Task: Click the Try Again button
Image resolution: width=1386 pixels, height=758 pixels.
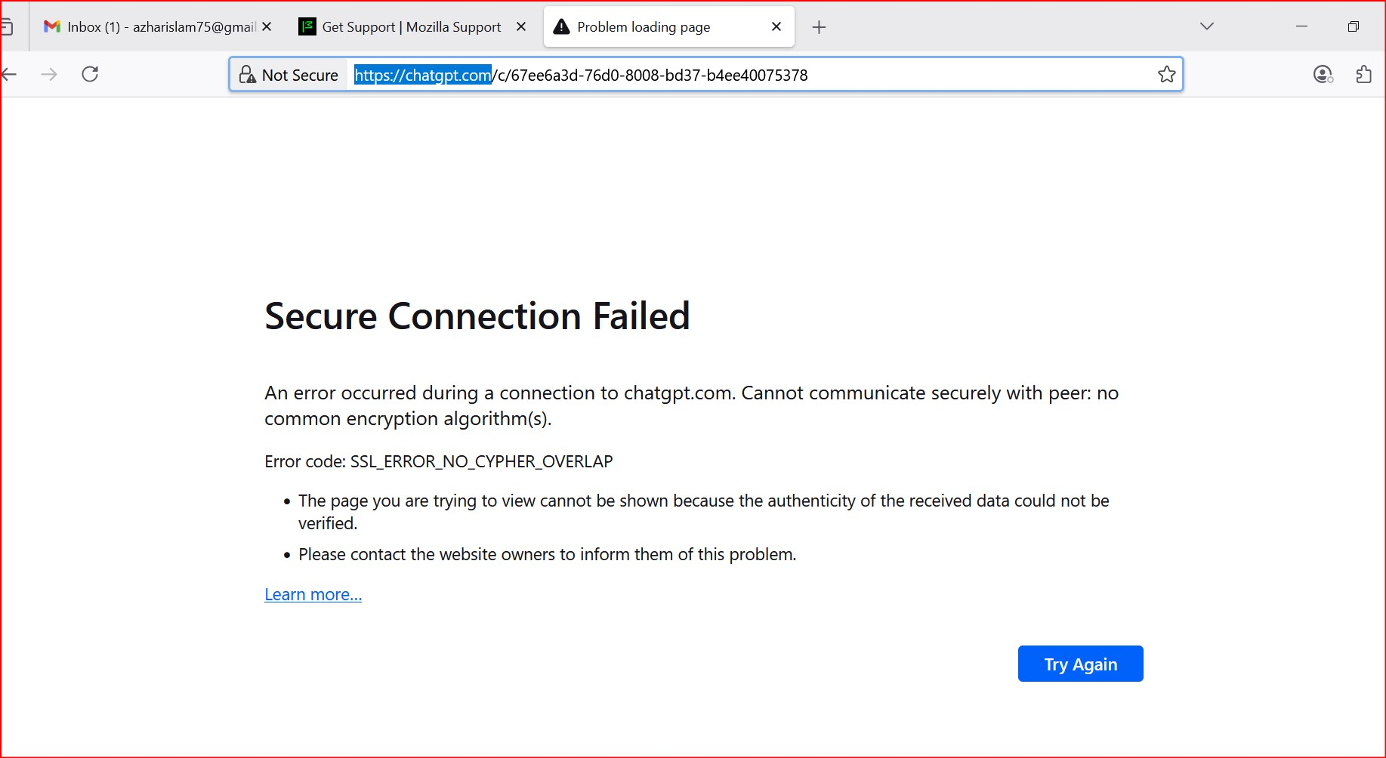Action: [1080, 664]
